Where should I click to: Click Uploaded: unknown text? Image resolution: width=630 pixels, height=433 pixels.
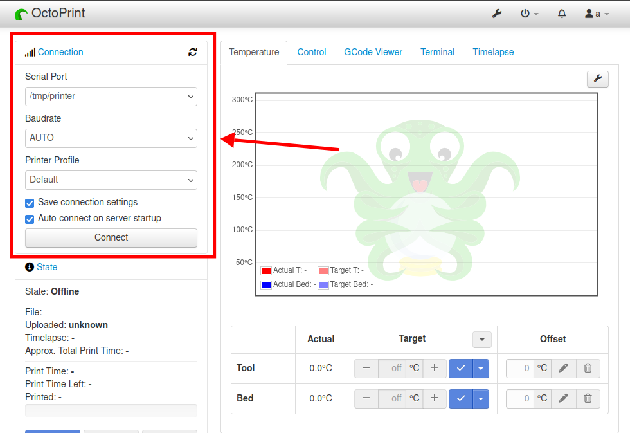coord(66,325)
